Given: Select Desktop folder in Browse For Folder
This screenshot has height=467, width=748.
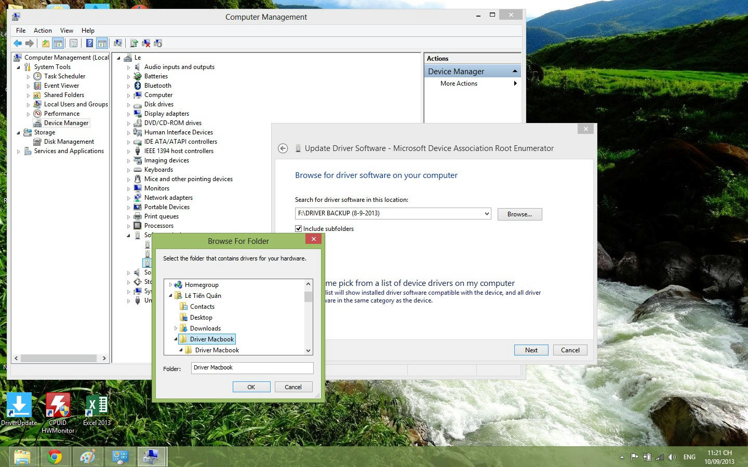Looking at the screenshot, I should pos(201,318).
